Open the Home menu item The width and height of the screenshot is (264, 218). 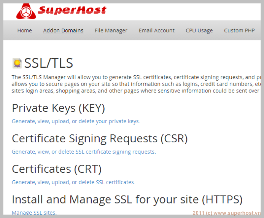click(24, 30)
